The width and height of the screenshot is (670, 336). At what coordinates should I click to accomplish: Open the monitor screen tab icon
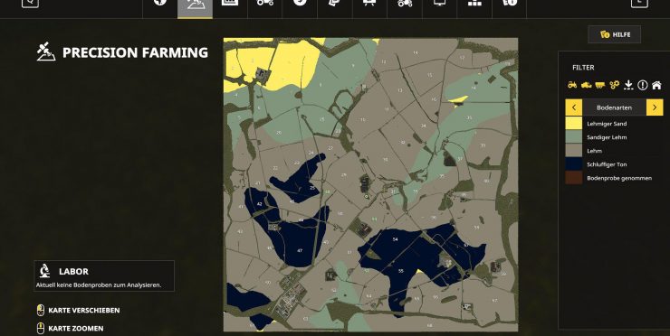(x=439, y=4)
